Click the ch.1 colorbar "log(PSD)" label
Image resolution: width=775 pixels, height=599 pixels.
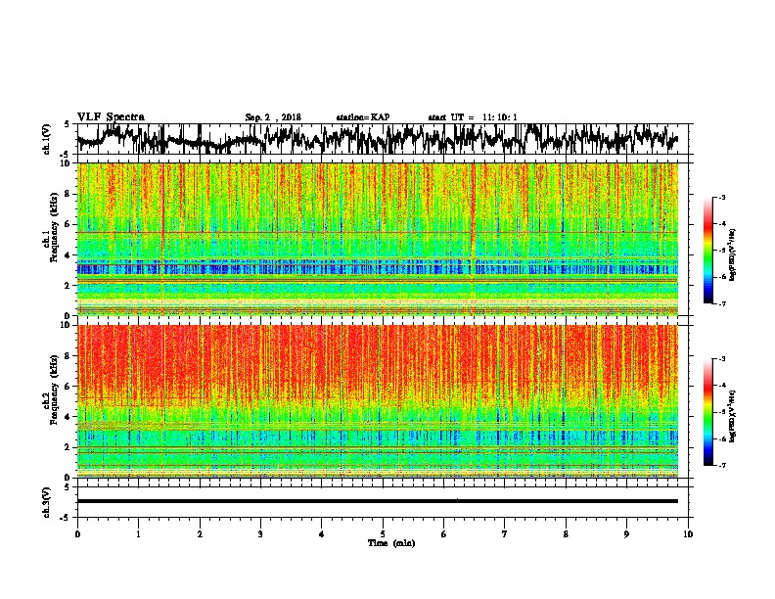733,254
